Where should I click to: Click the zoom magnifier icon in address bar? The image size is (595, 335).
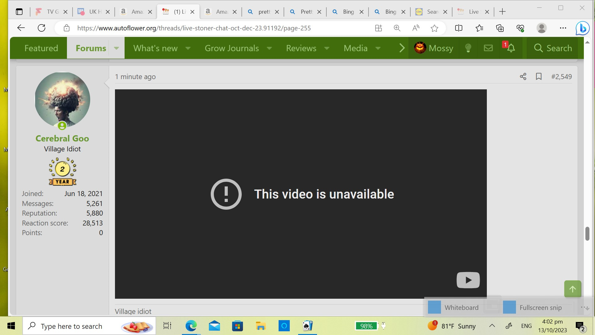point(397,28)
